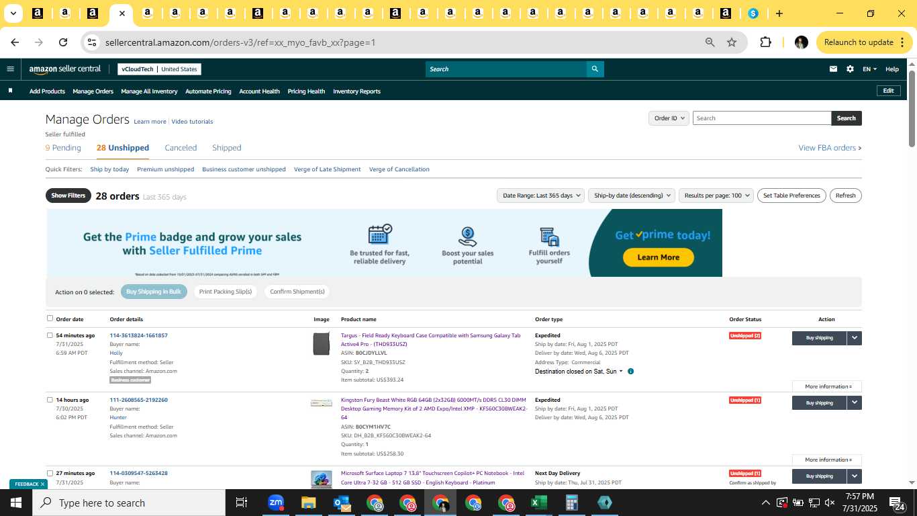917x516 pixels.
Task: Open Manage All Inventory nav item
Action: [149, 91]
